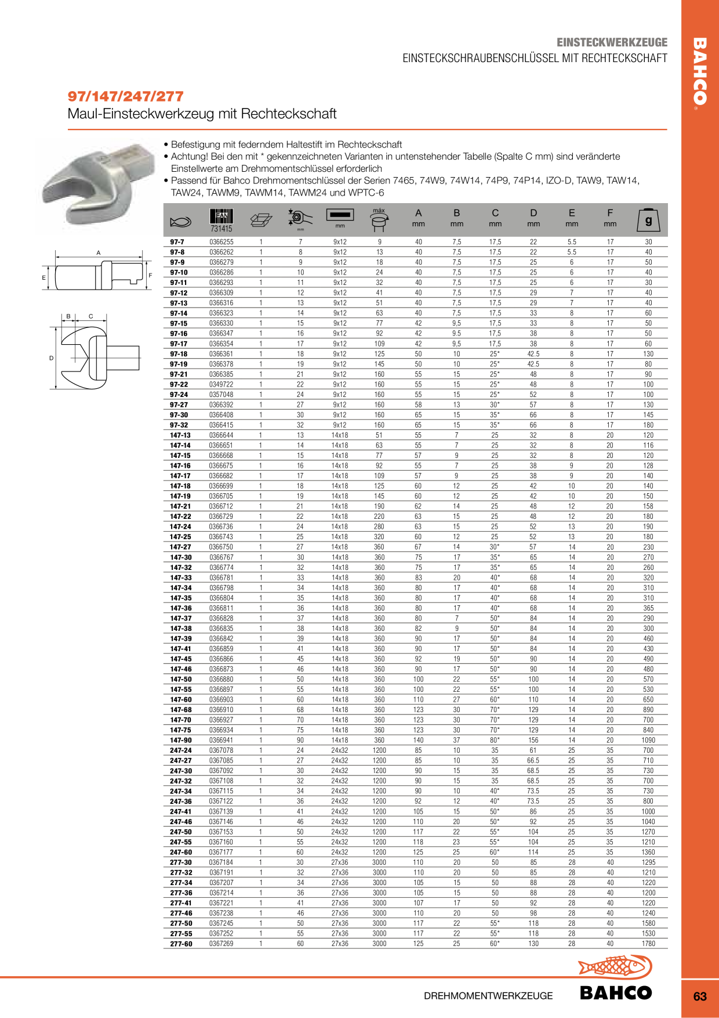Click the weight icon marked g
The width and height of the screenshot is (719, 1018).
[x=648, y=220]
